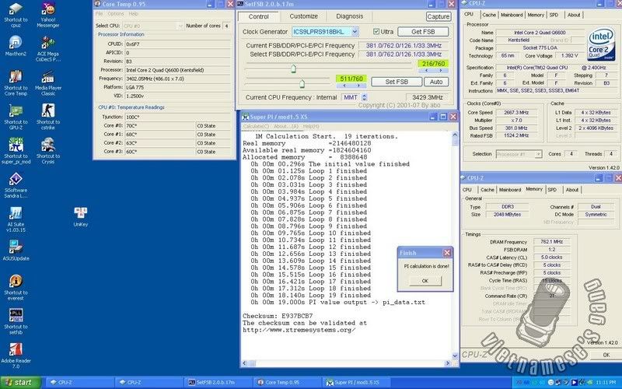Switch to the Customize tab in SetFSB
This screenshot has height=389, width=622.
[303, 16]
